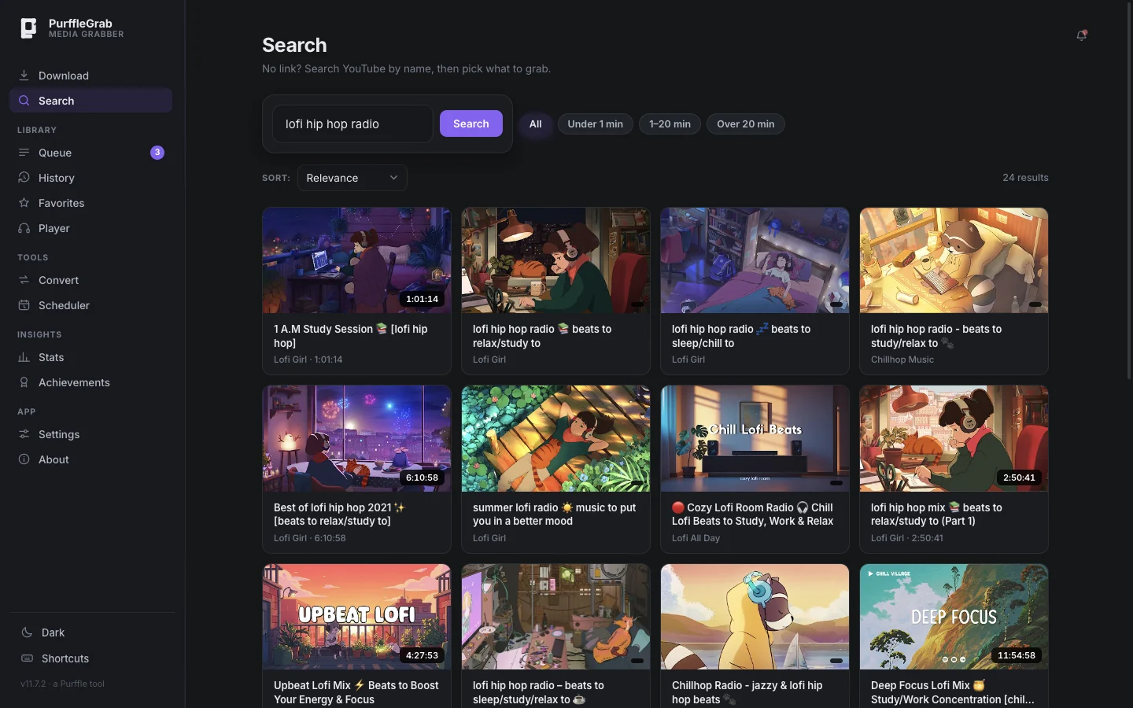
Task: Open notifications with the bell icon
Action: point(1082,35)
